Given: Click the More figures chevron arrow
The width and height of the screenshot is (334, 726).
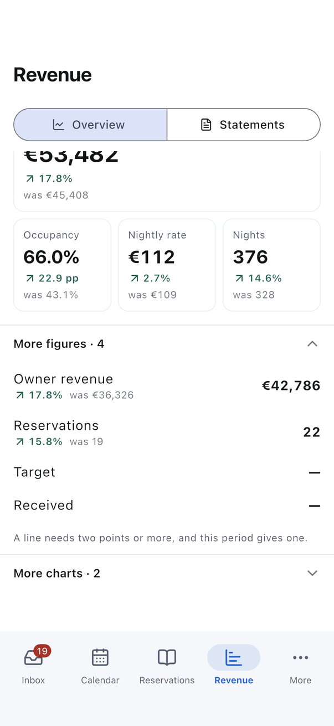Looking at the screenshot, I should [312, 344].
